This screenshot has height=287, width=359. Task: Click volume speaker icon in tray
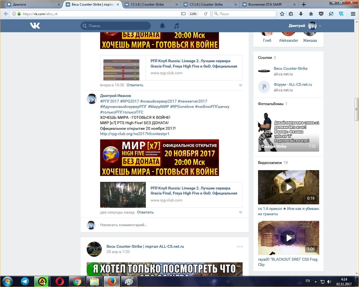pos(329,281)
